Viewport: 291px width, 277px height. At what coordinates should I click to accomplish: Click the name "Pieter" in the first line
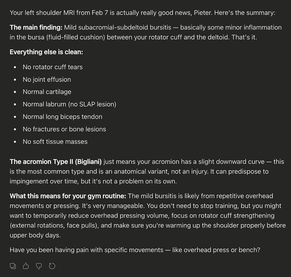coord(232,13)
